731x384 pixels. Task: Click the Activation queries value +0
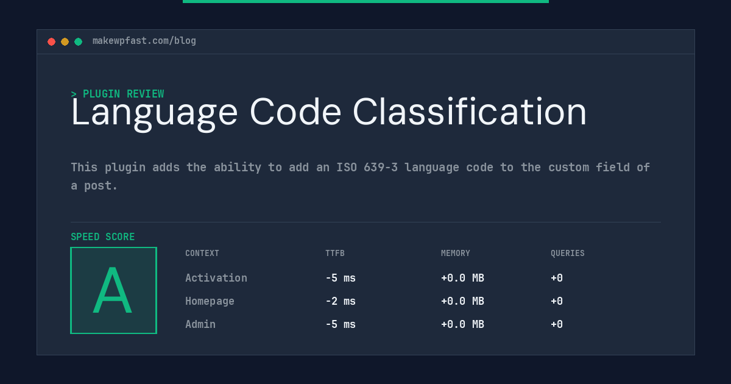point(557,278)
